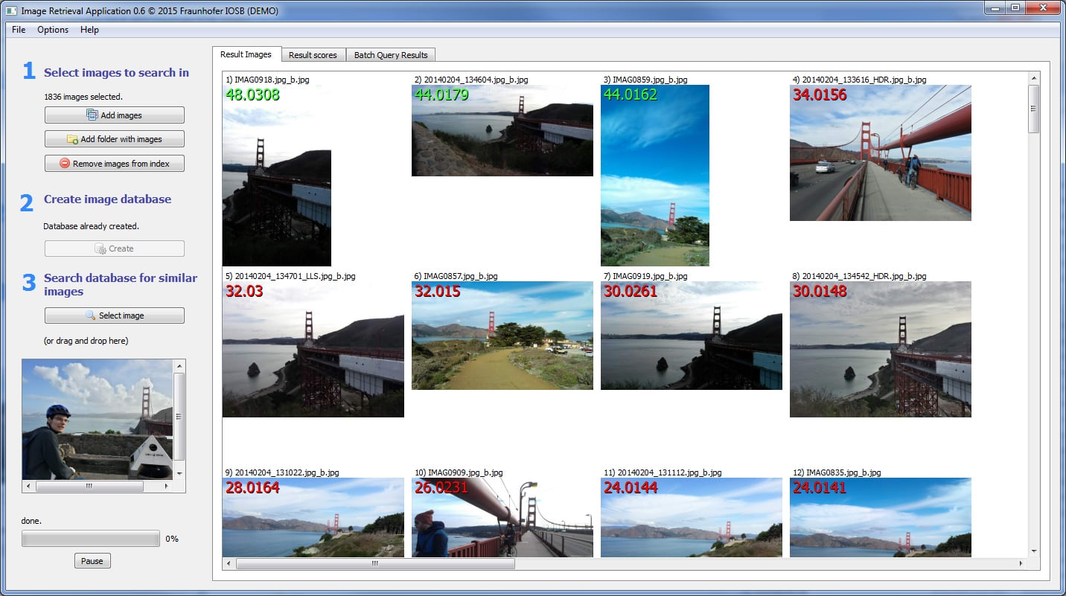
Task: Click Remove images from index button
Action: coord(114,164)
